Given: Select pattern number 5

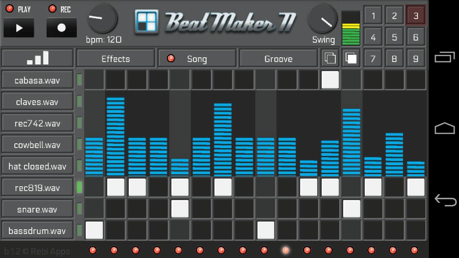Looking at the screenshot, I should point(394,37).
